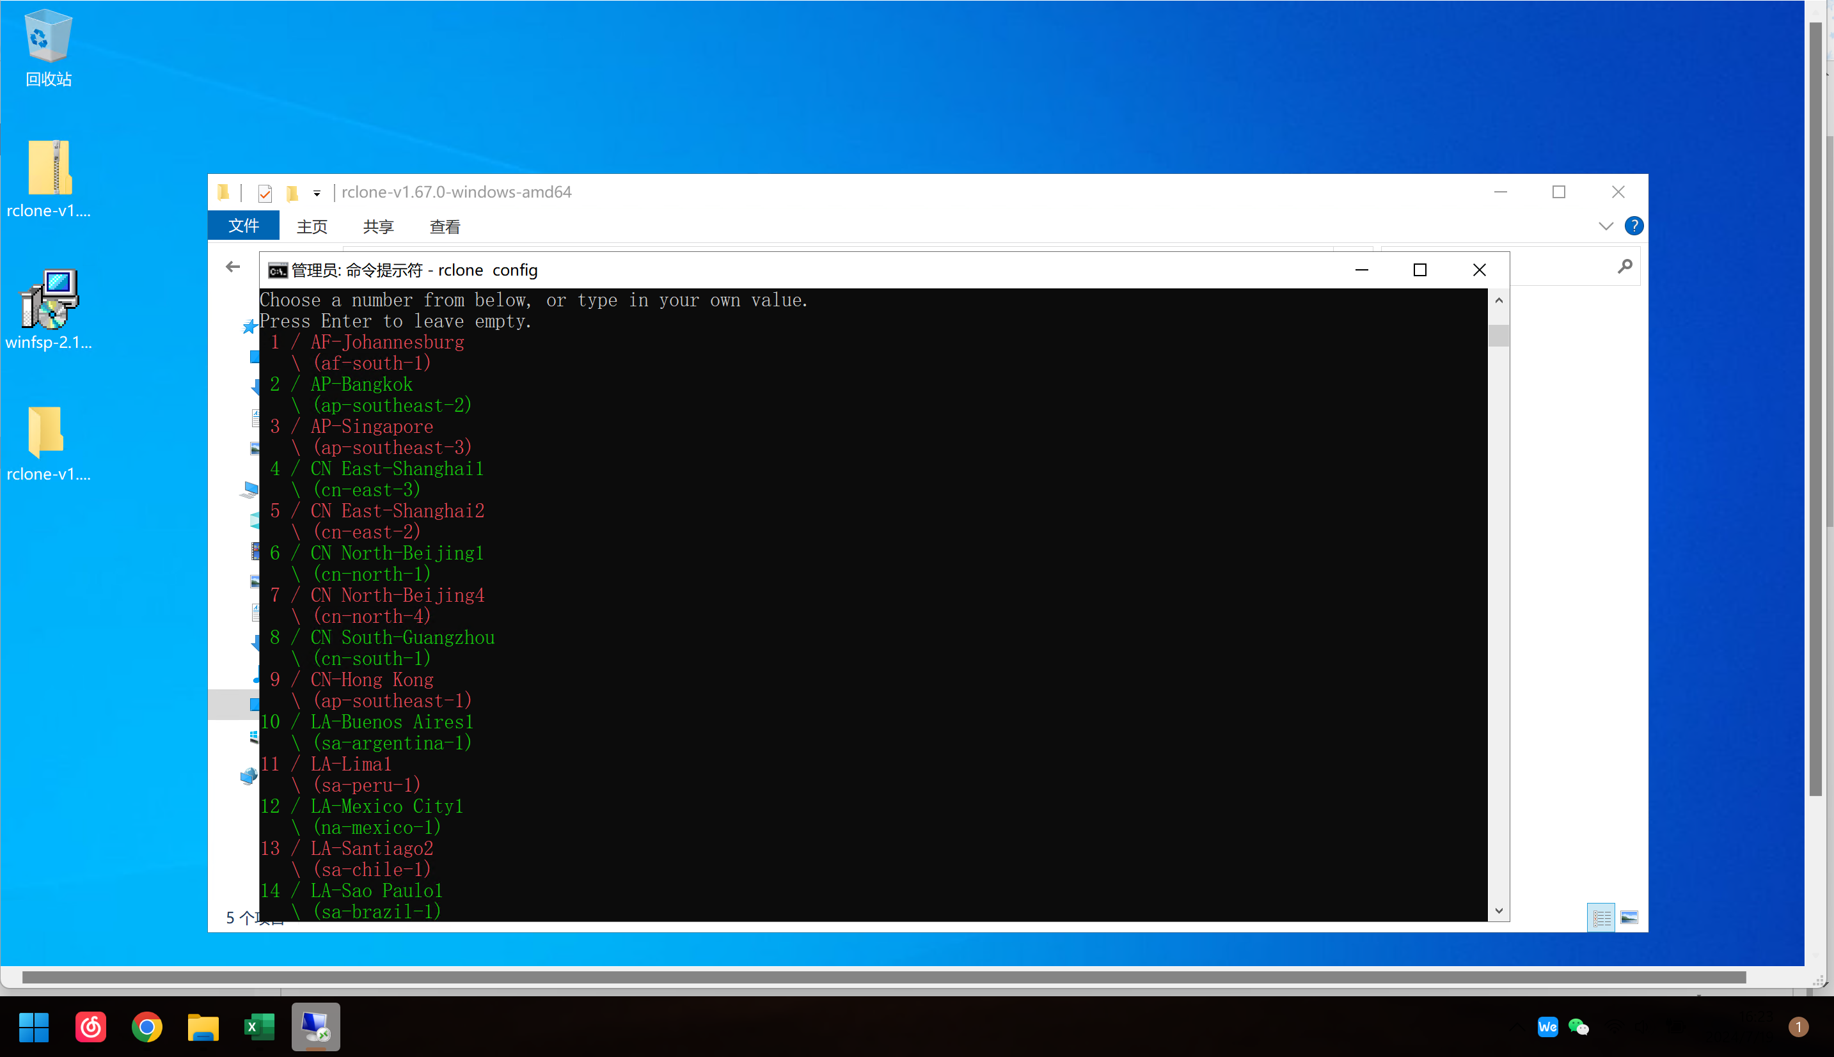Click the Explorer search magnifier icon
Viewport: 1834px width, 1057px height.
[1625, 267]
